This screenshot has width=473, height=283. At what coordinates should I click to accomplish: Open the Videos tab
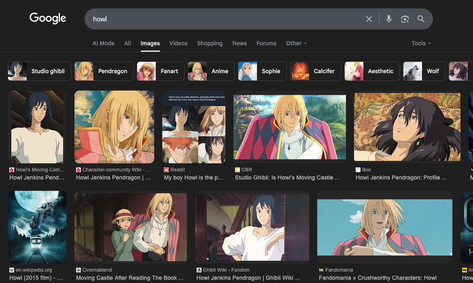click(x=178, y=43)
